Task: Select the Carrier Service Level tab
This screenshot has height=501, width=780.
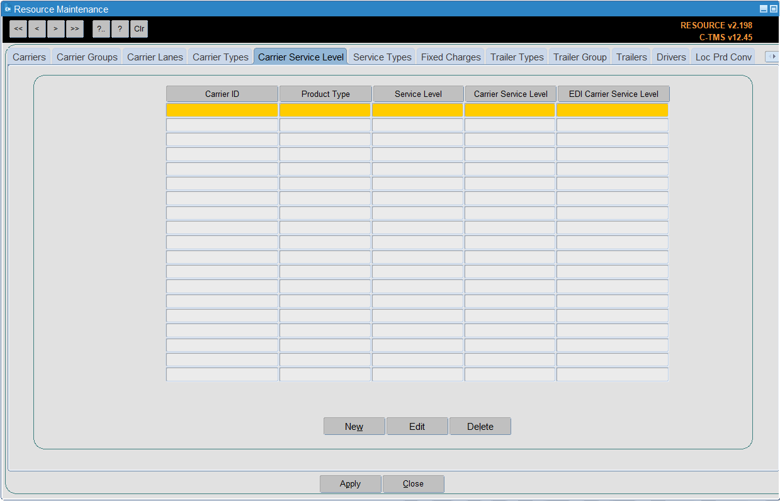Action: click(301, 57)
